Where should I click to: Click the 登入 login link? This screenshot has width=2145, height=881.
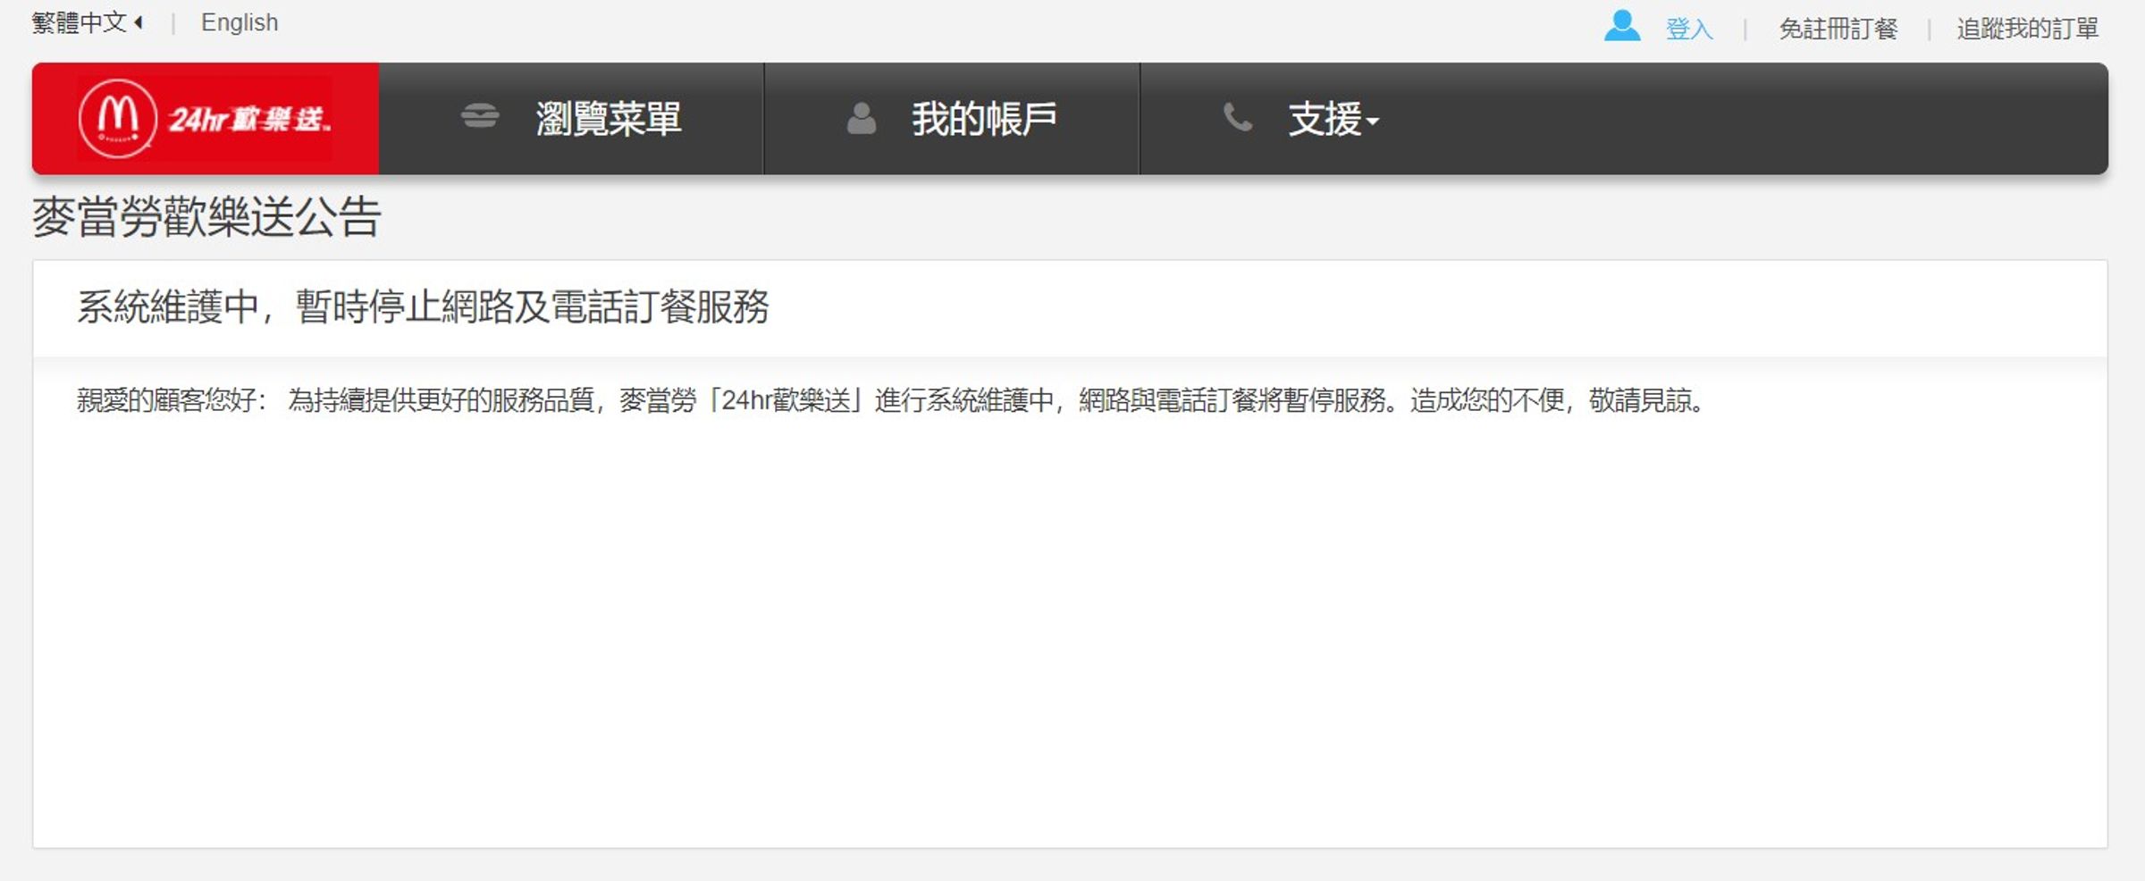click(1689, 29)
